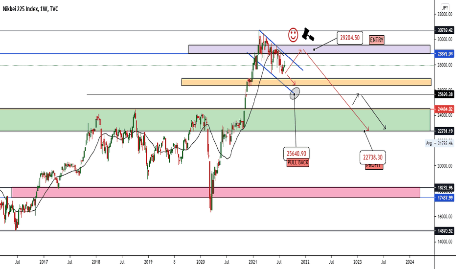The height and width of the screenshot is (269, 456).
Task: Select the 18282.96 price label
Action: (x=445, y=188)
